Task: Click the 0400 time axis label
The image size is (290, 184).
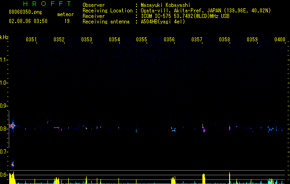Action: tap(280, 39)
